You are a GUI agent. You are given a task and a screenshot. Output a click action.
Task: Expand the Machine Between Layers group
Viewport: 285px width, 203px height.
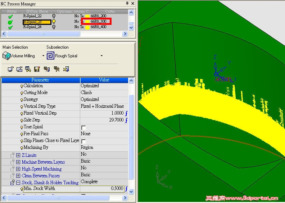pos(18,162)
